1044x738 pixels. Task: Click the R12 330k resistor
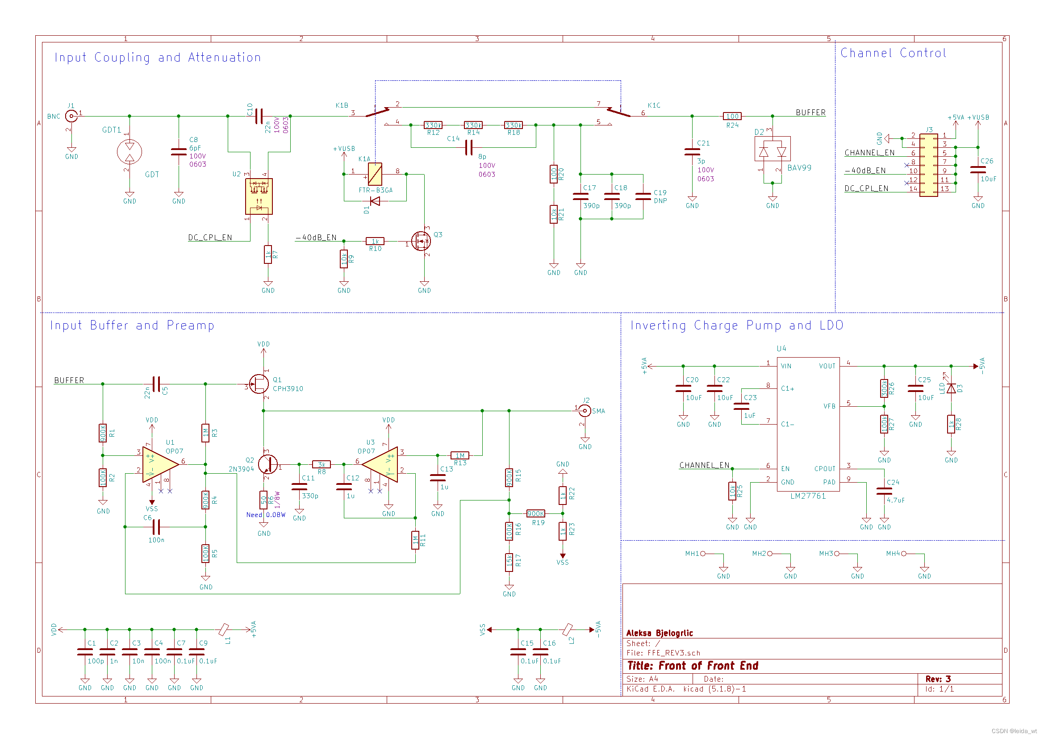pos(433,125)
